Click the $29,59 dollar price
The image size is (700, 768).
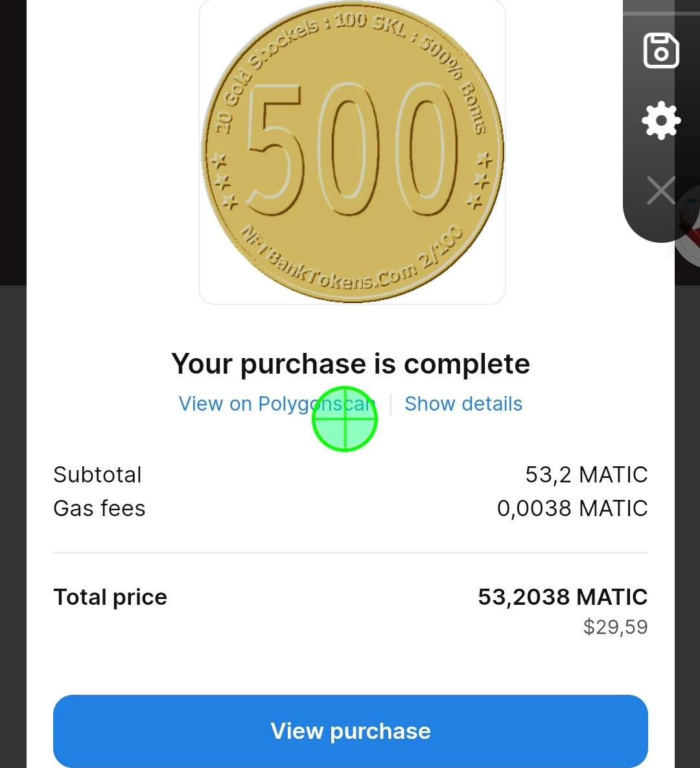(615, 627)
